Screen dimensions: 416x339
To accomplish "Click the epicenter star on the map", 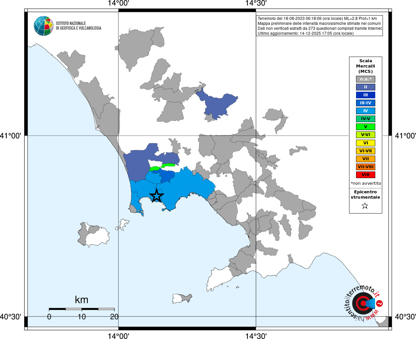I will tap(157, 196).
